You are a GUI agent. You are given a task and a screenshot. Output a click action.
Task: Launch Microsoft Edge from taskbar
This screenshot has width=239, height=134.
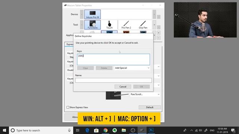point(87,130)
